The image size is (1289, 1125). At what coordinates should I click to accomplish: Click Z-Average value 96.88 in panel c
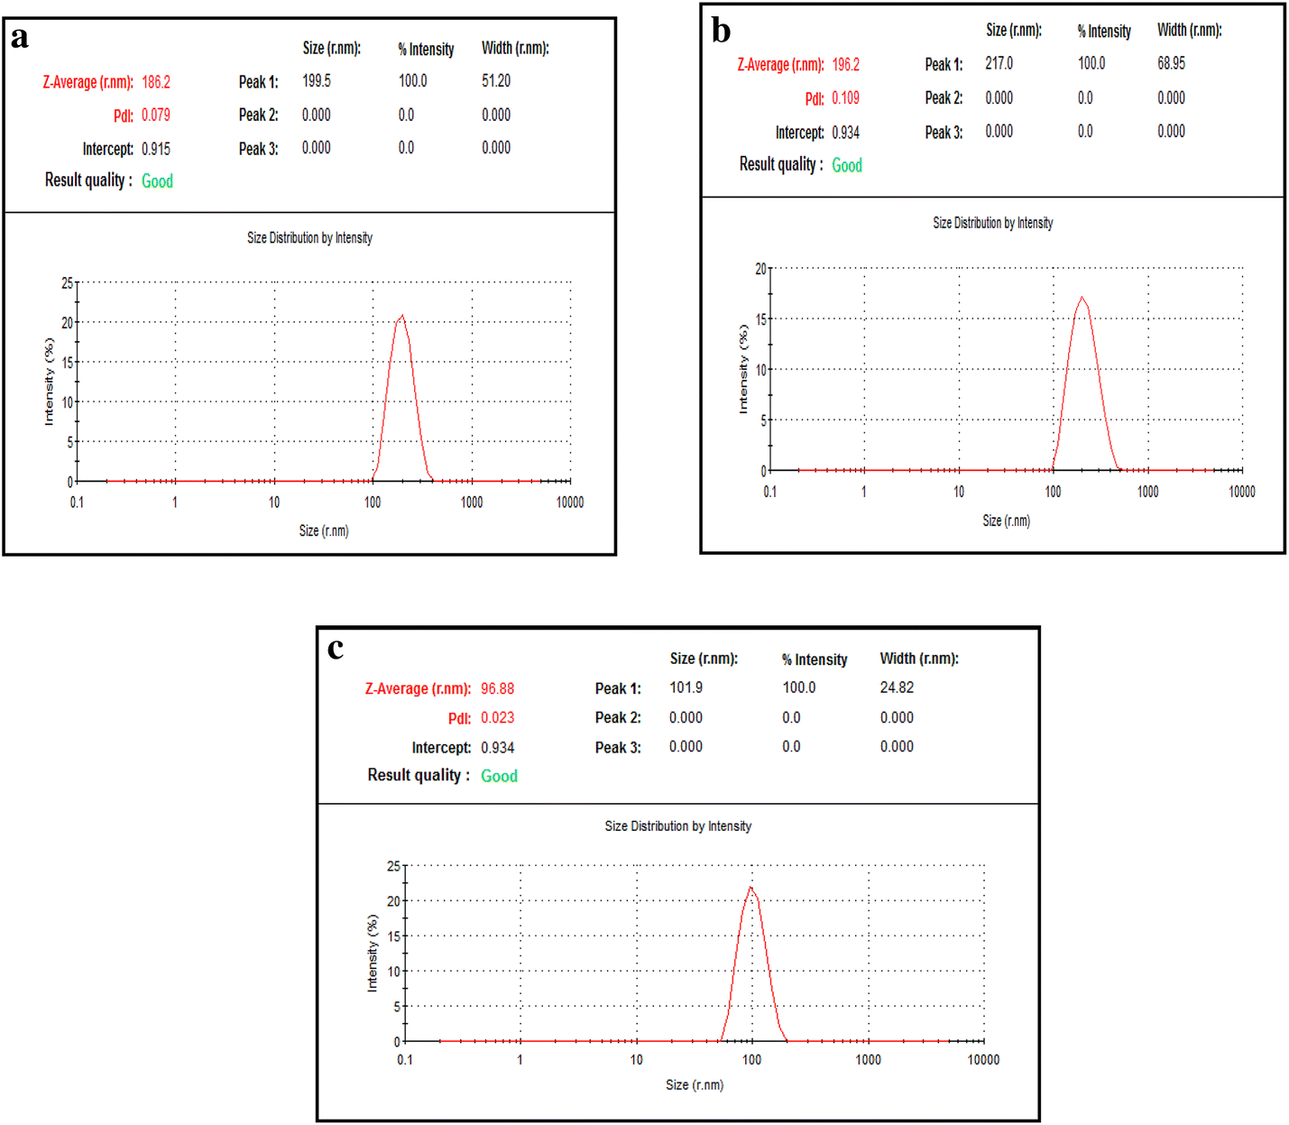coord(498,689)
